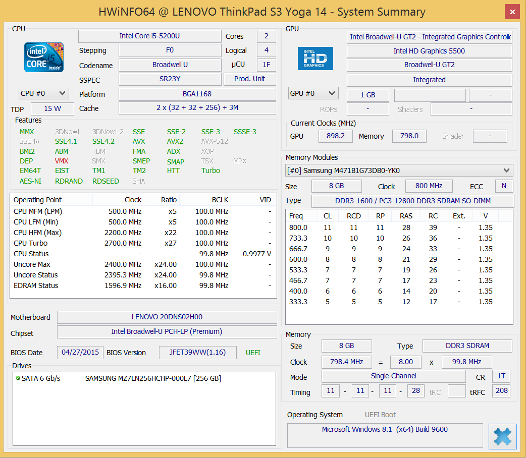Click the 15 W TDP value

click(52, 108)
